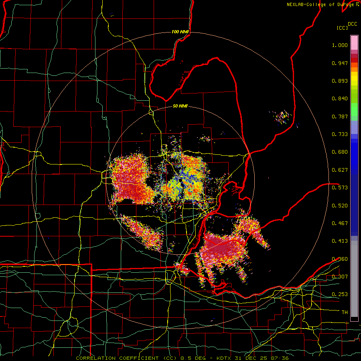Viewport: 361px width, 361px height.
Task: Click the 0.520 legend value
Action: 340,206
